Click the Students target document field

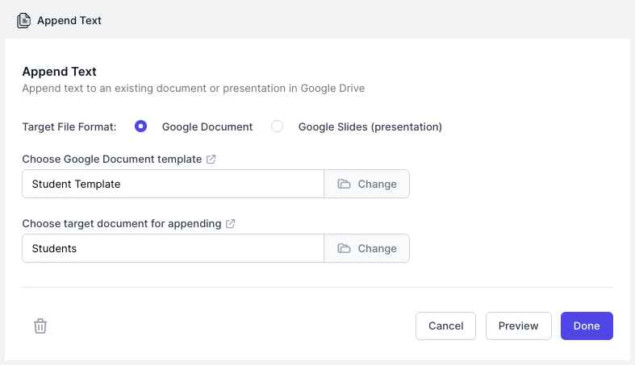[173, 248]
